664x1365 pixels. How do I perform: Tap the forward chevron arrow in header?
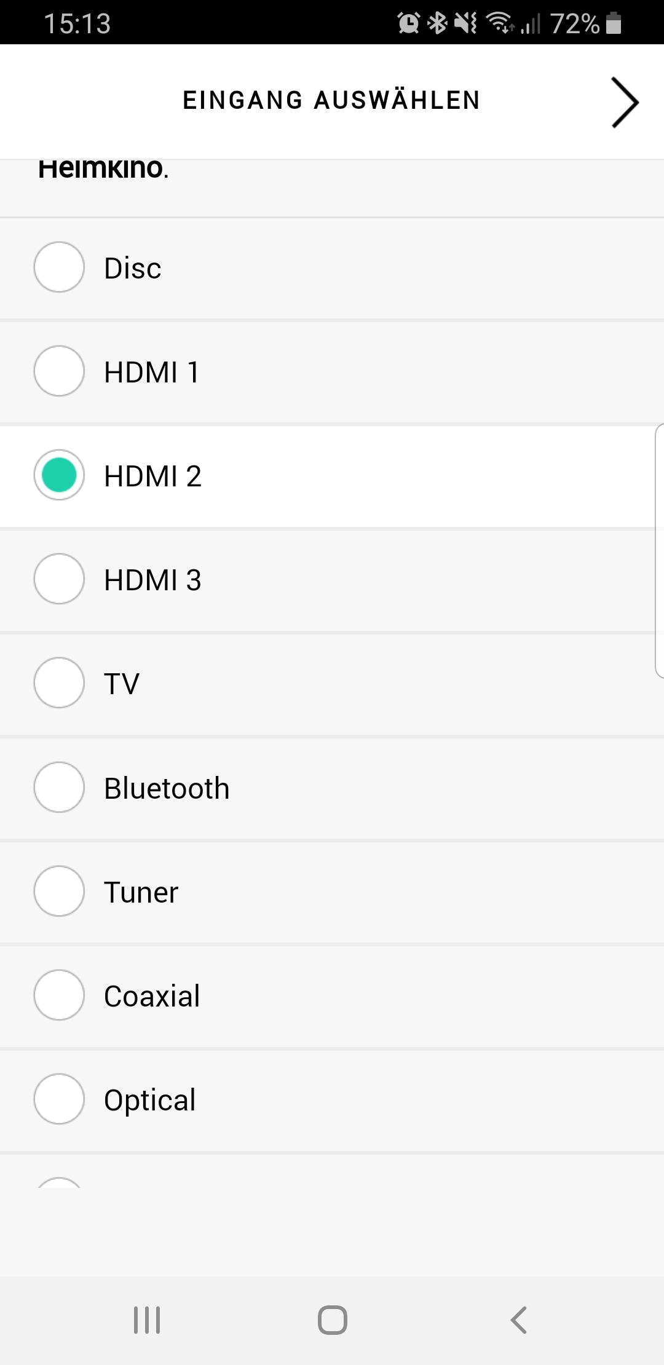625,102
